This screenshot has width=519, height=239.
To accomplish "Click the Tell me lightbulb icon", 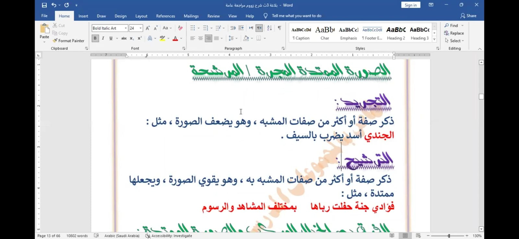I will (x=266, y=16).
